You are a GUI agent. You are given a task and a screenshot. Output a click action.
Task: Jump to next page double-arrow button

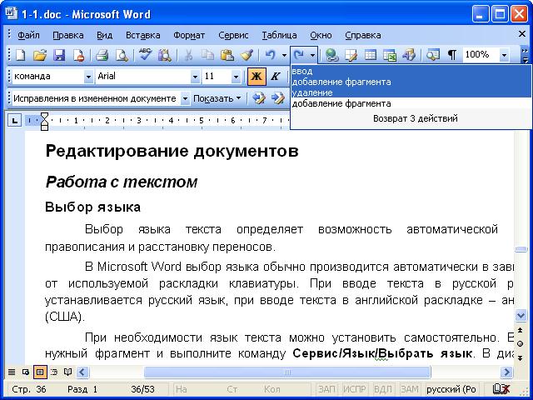click(520, 357)
